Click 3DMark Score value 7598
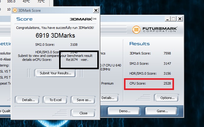204x127 pixels. [x=167, y=53]
